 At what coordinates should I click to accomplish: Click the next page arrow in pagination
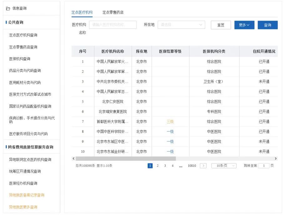203,166
